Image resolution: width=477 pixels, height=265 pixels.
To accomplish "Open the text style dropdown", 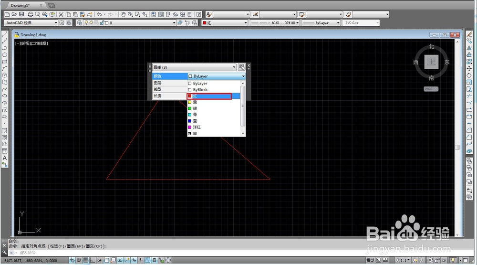I will tap(231, 14).
